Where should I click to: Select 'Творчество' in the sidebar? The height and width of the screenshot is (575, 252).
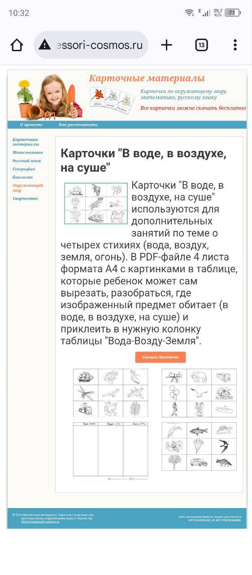[x=25, y=199]
